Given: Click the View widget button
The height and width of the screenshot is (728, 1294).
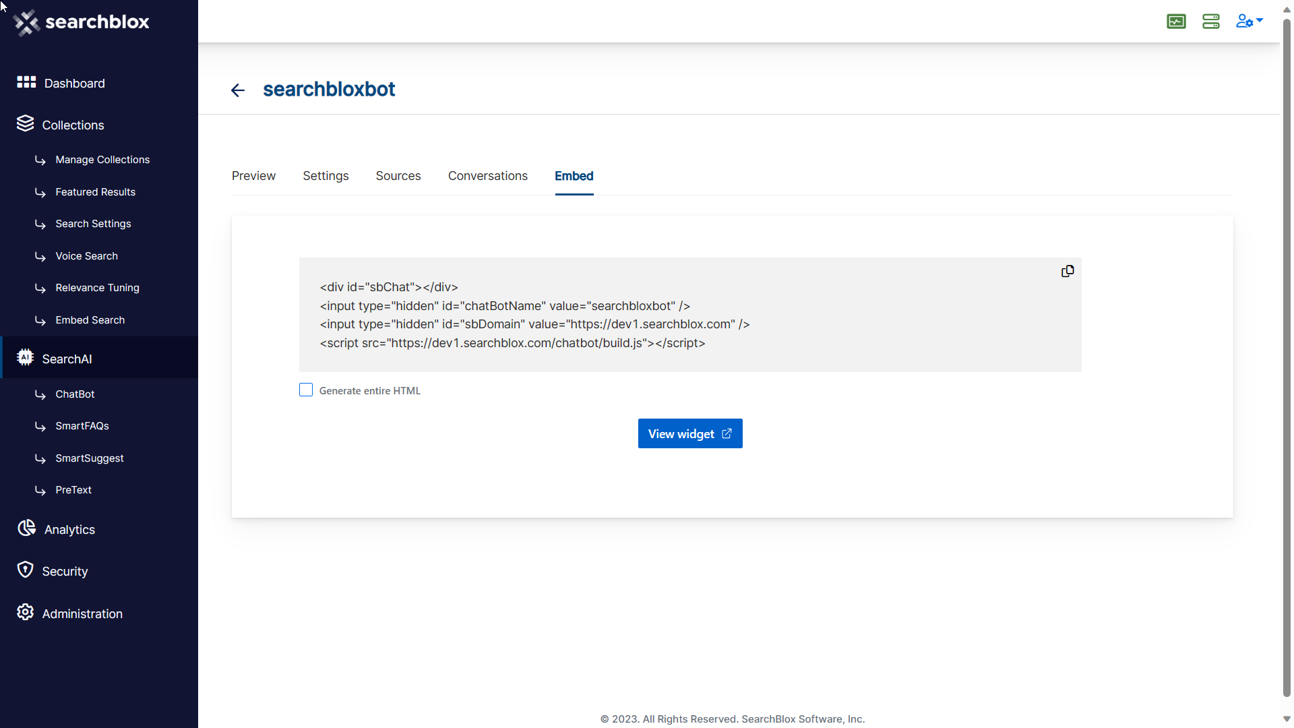Looking at the screenshot, I should click(x=689, y=434).
